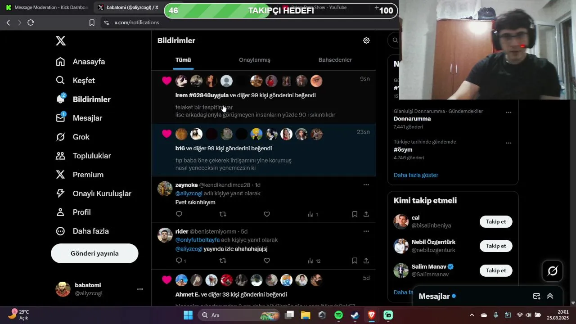Open more options on rider's post

coord(366,231)
